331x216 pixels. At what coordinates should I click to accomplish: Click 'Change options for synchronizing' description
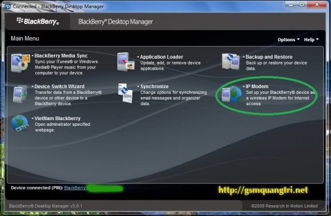[174, 92]
